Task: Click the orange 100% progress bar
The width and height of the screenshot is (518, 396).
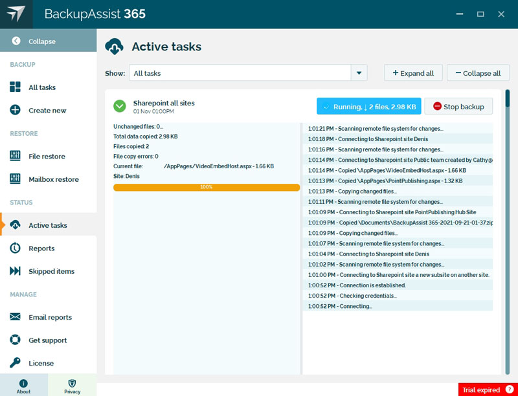Action: pos(207,188)
